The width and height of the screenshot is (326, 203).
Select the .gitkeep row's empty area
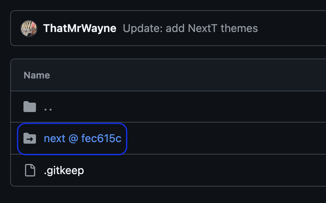click(204, 170)
